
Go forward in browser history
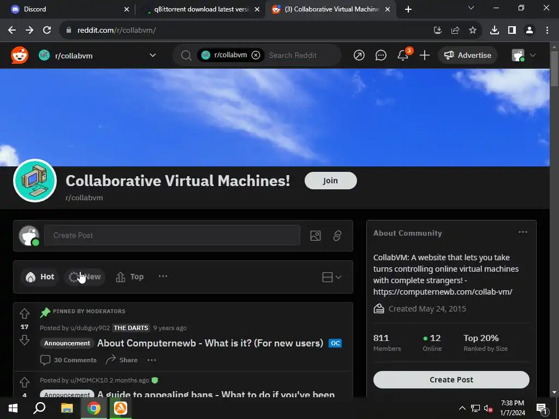[x=29, y=31]
